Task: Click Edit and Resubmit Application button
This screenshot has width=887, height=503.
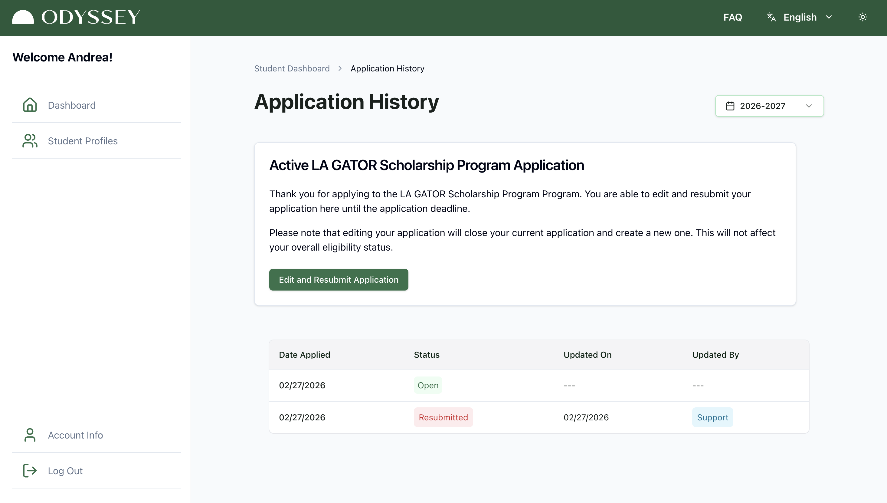Action: point(338,279)
